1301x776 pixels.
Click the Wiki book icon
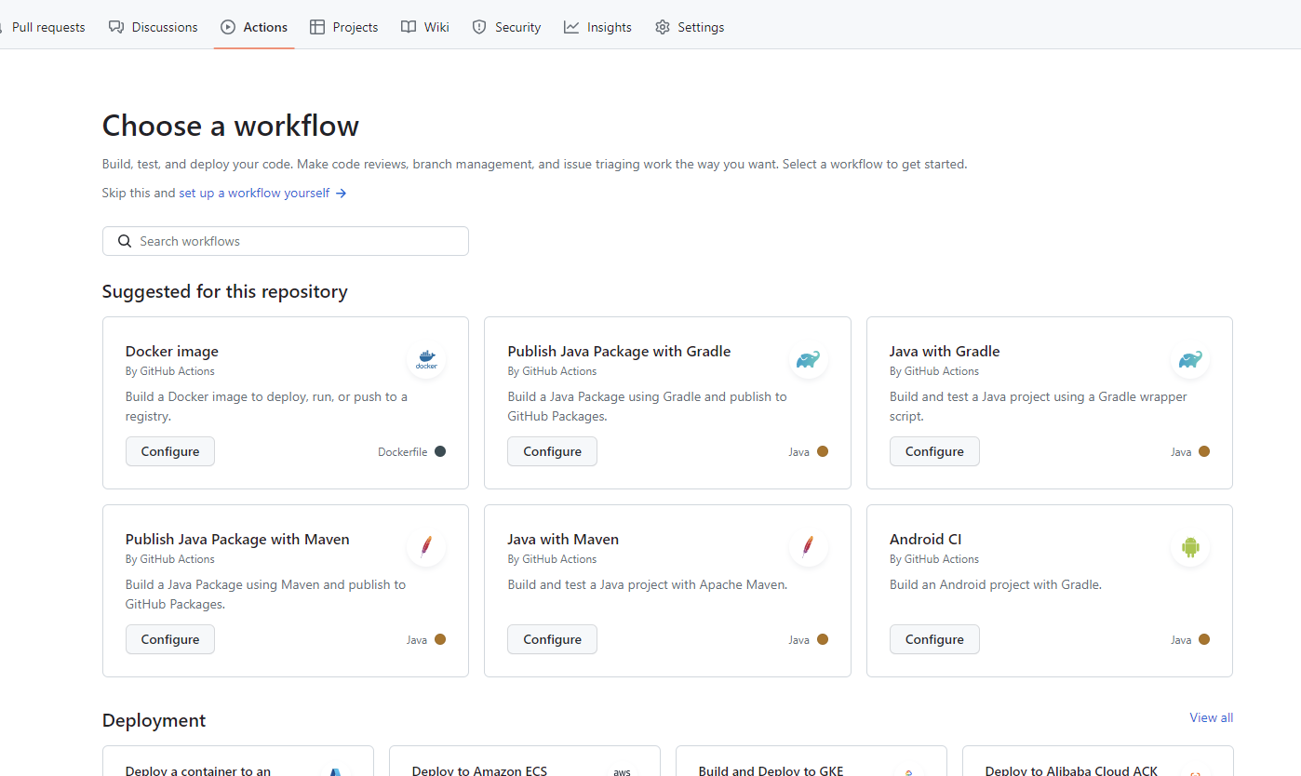[409, 27]
